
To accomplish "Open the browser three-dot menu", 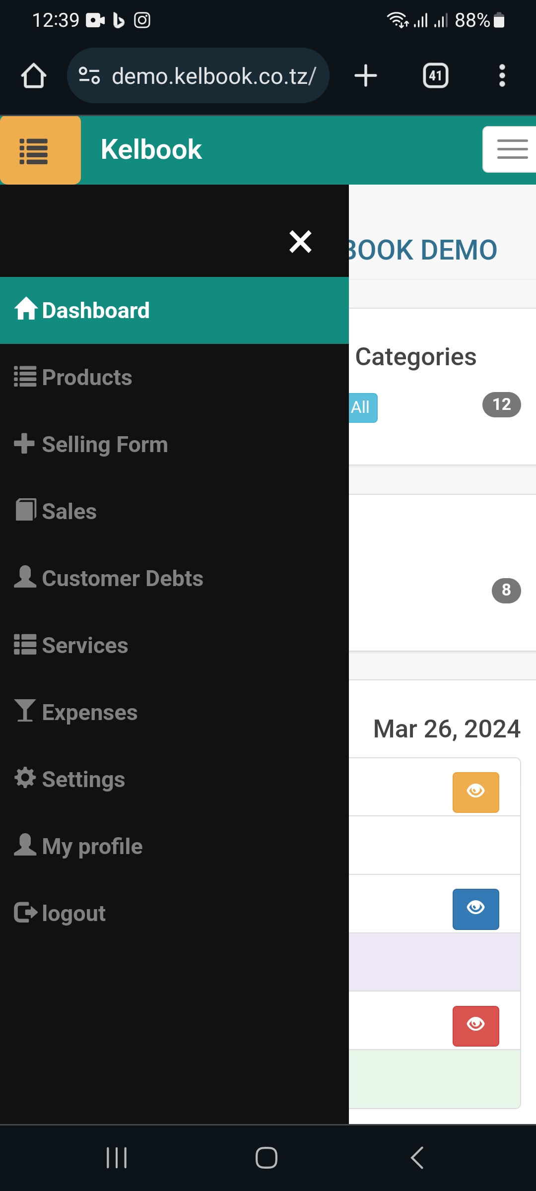I will pos(502,76).
